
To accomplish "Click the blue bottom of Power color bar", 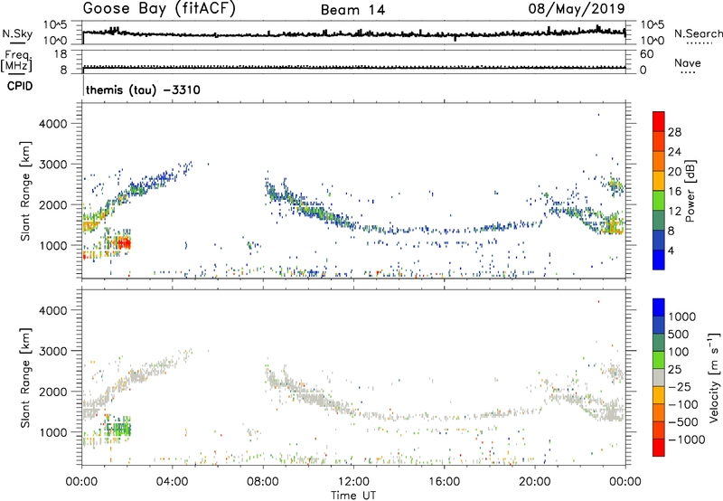I will pos(659,260).
